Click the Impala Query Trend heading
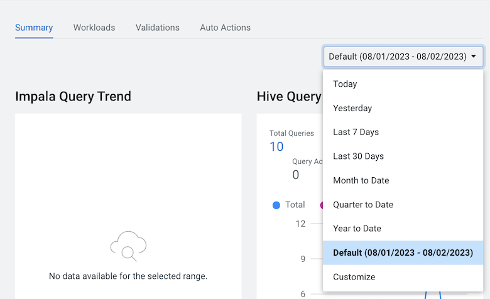490x299 pixels. 73,96
